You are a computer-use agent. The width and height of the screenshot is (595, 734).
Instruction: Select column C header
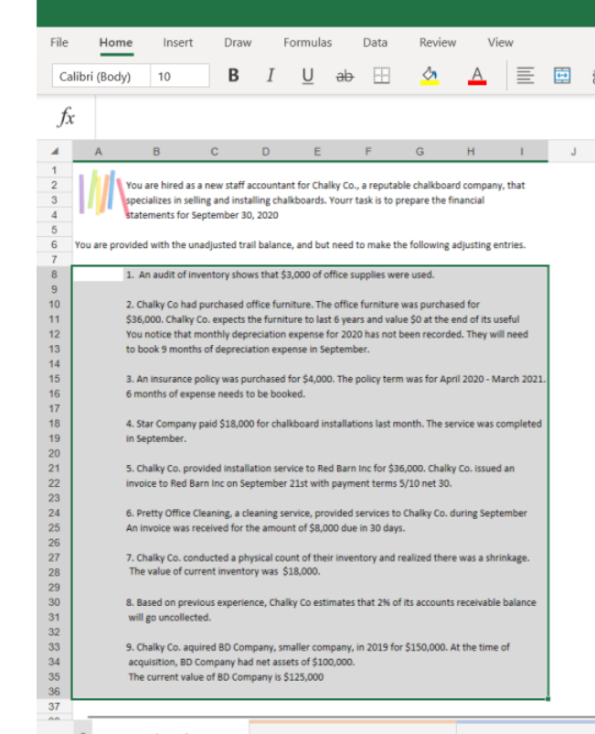(x=214, y=151)
